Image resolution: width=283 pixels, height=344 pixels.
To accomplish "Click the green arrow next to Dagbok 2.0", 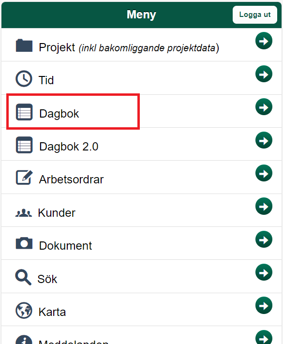I will [x=264, y=140].
